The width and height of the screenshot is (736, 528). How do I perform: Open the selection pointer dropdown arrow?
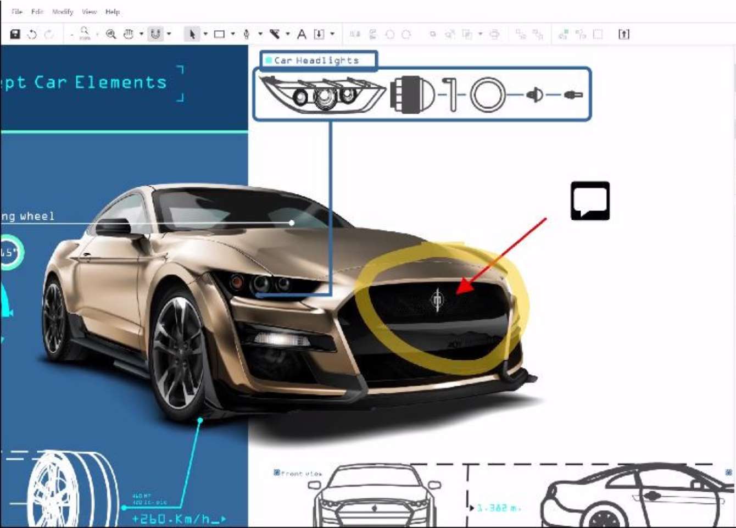pyautogui.click(x=205, y=34)
